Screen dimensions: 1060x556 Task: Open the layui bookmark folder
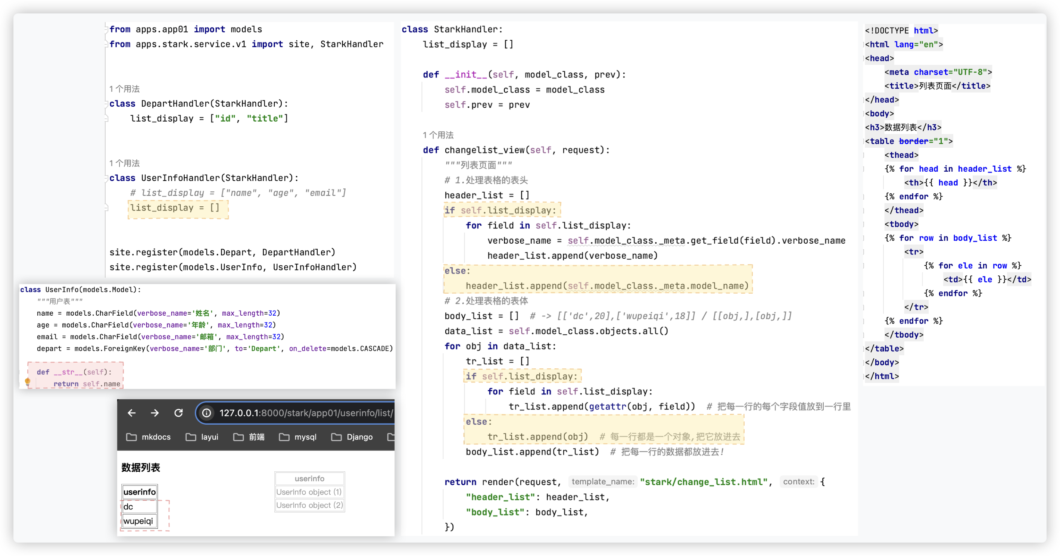202,437
